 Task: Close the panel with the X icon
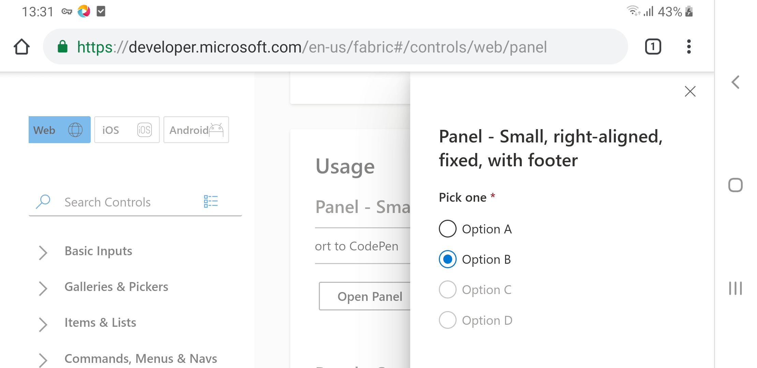[690, 91]
